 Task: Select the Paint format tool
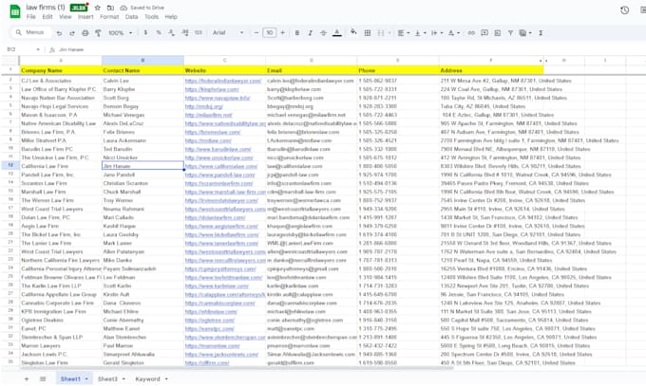[x=98, y=33]
